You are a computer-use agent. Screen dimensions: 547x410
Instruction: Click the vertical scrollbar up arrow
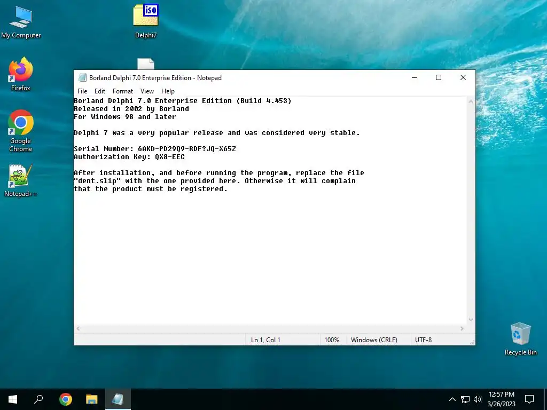click(x=471, y=101)
